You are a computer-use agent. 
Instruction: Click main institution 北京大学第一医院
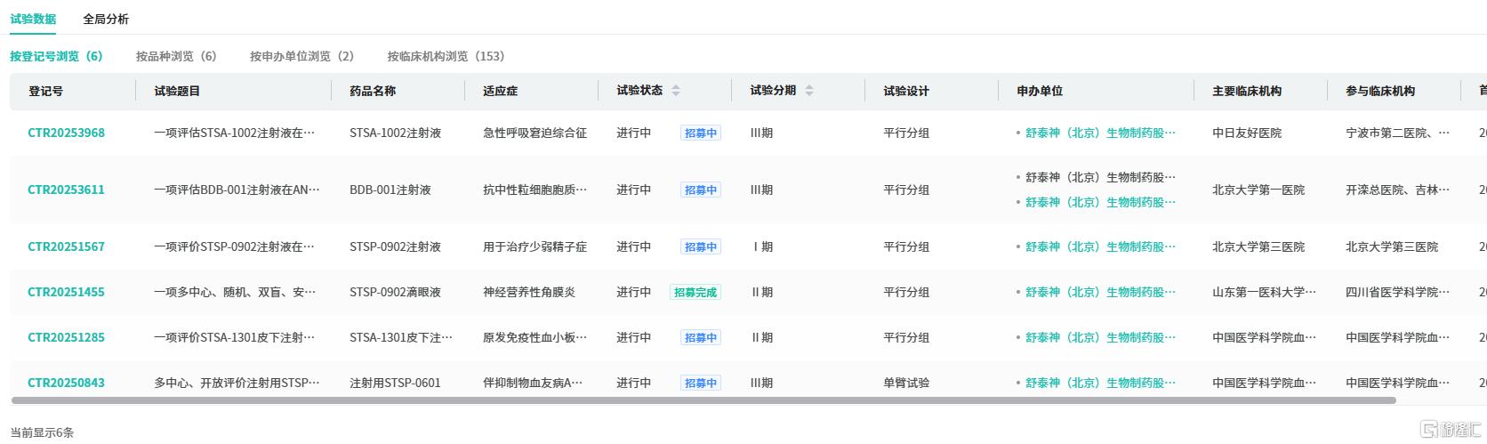tap(1258, 190)
